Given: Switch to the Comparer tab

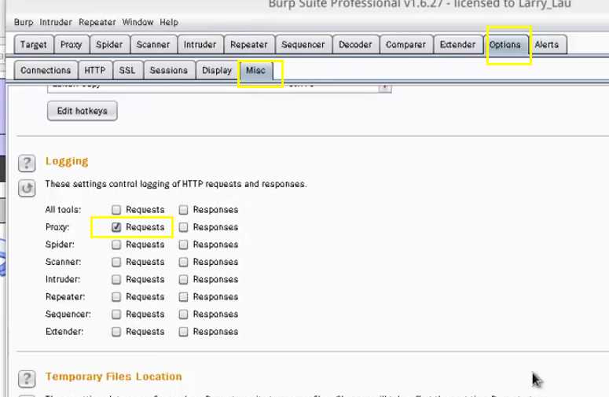Looking at the screenshot, I should tap(406, 45).
